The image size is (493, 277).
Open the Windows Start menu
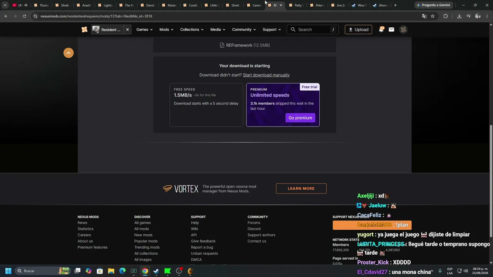[8, 271]
